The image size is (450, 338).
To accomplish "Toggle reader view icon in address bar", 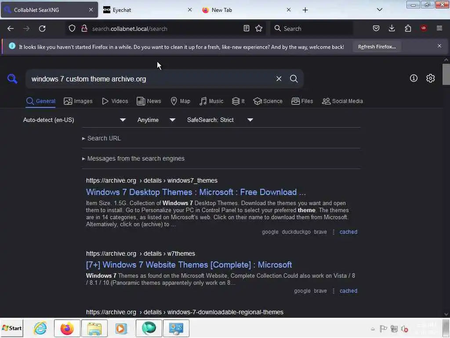I will coord(246,29).
